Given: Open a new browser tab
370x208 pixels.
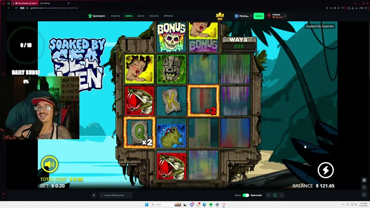Looking at the screenshot, I should (69, 3).
